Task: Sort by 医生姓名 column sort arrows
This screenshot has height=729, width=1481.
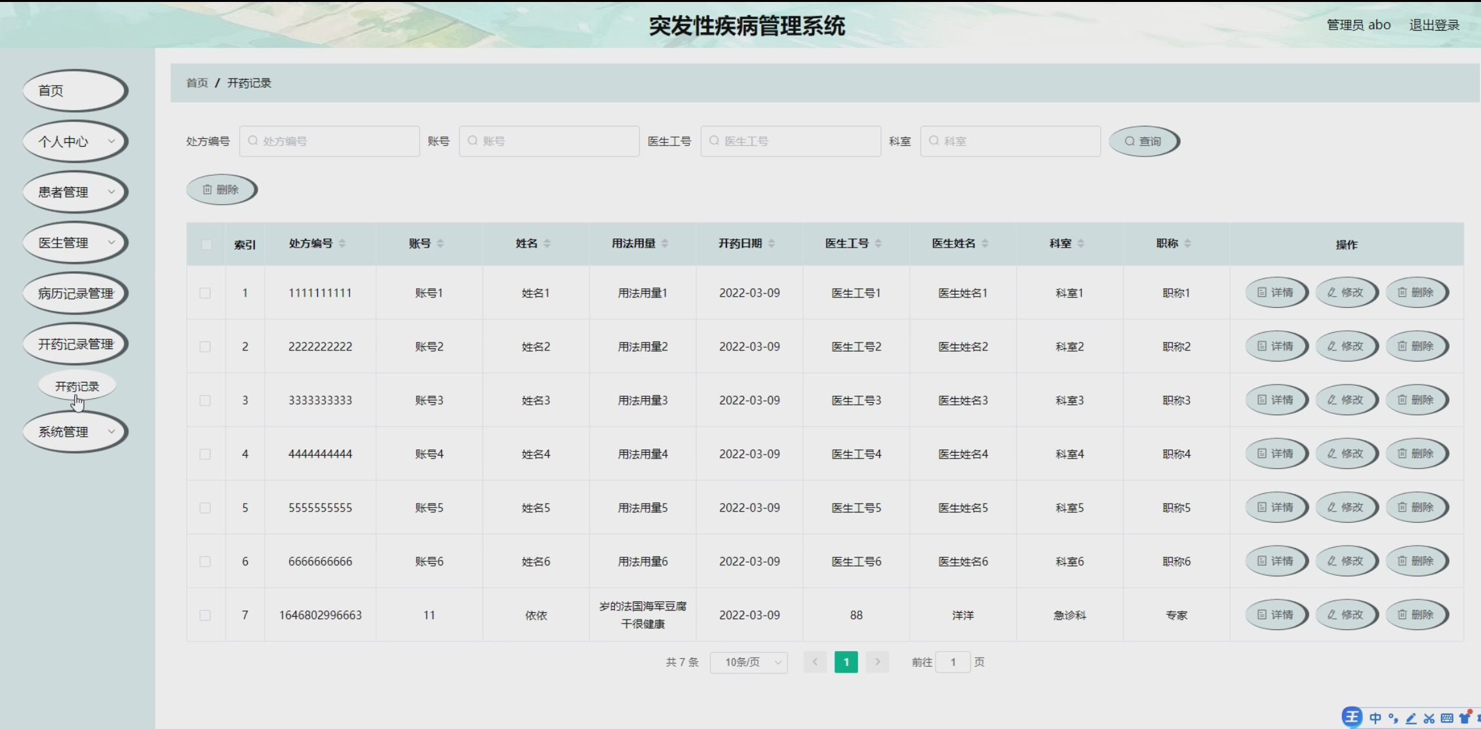Action: (x=985, y=244)
